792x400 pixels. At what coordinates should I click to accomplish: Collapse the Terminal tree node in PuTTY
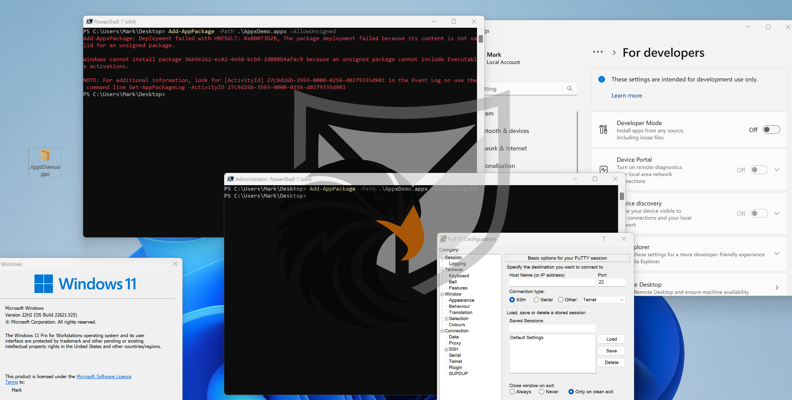442,270
